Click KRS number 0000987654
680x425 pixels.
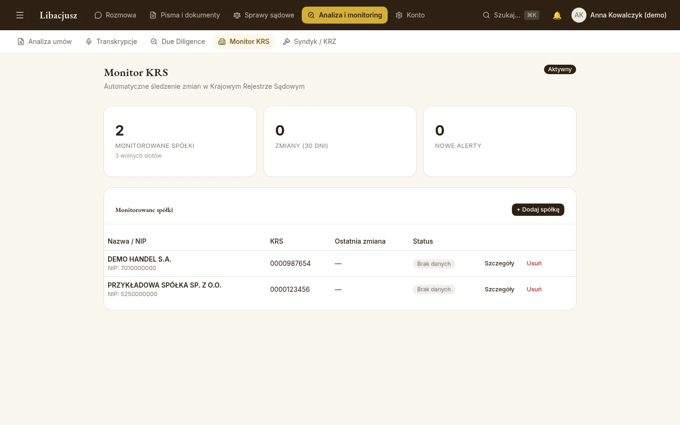click(290, 263)
